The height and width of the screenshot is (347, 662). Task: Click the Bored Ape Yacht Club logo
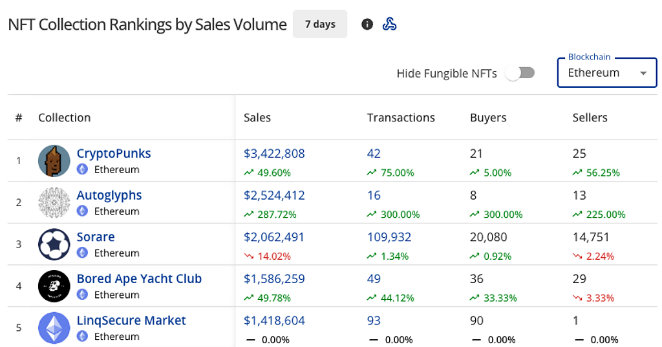click(54, 286)
